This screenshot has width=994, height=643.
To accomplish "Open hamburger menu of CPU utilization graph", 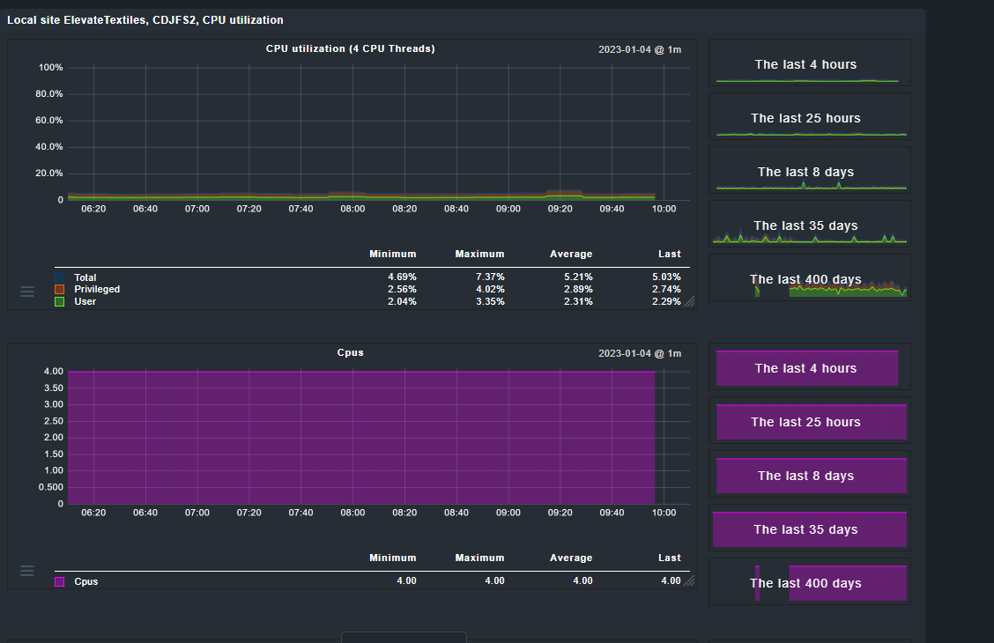I will point(27,292).
